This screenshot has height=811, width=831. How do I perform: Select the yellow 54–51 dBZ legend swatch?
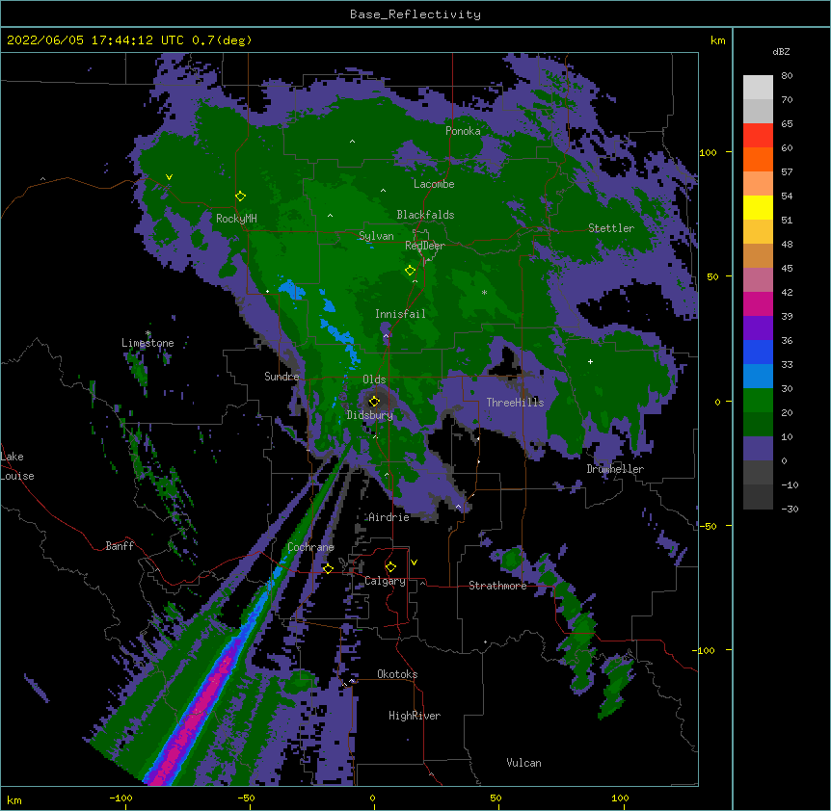pos(758,207)
